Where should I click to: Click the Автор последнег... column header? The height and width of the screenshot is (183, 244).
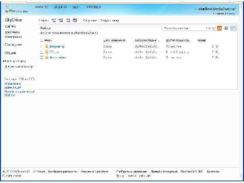147,40
